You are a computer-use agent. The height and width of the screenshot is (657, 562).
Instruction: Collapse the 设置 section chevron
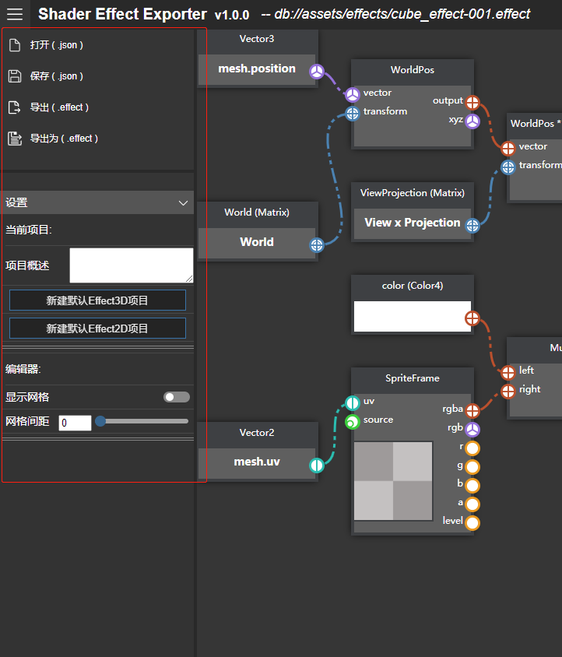pos(184,202)
